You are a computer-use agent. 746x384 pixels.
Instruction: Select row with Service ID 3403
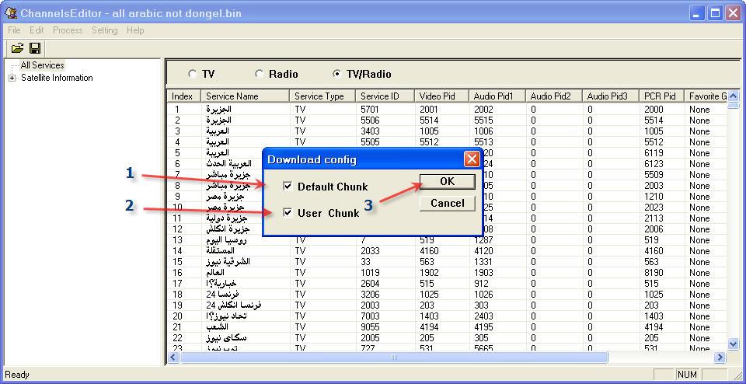(x=448, y=131)
